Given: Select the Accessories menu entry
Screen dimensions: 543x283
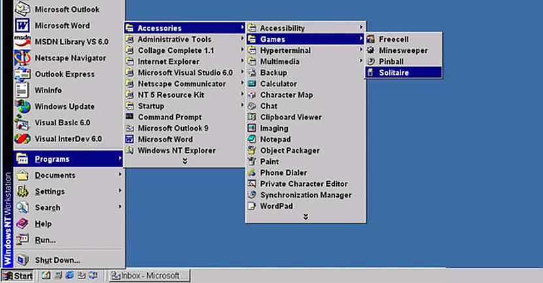Looking at the screenshot, I should 184,28.
